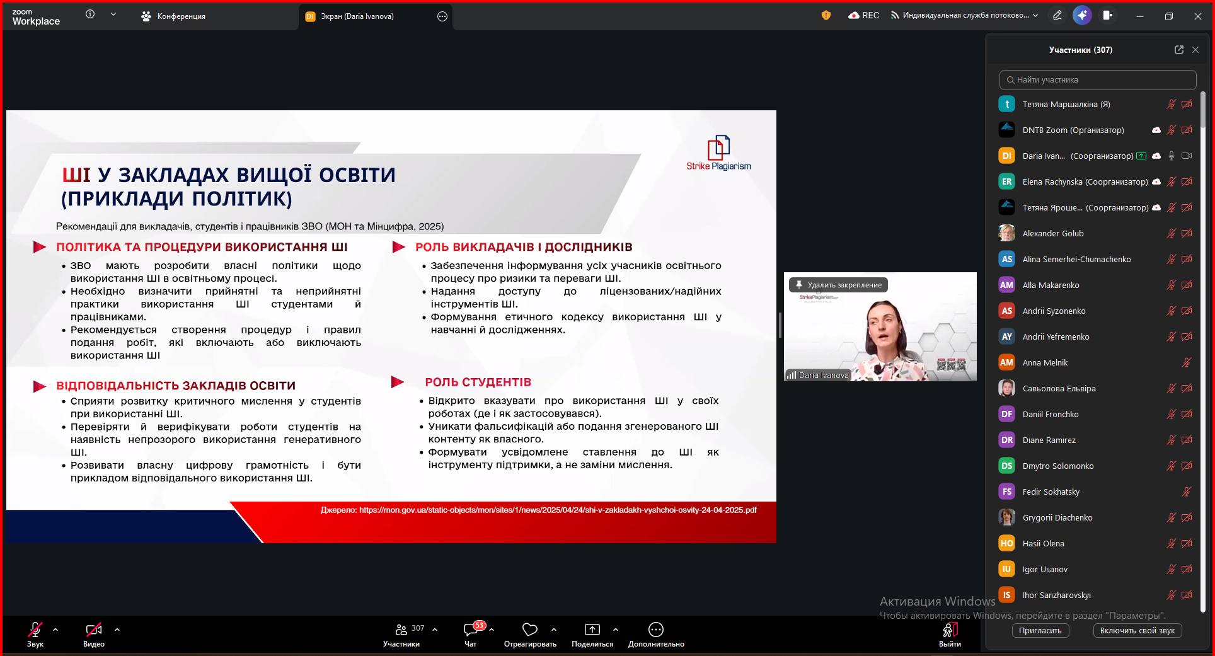Click the AS avatar of Andrii Syzonenko

tap(1007, 311)
